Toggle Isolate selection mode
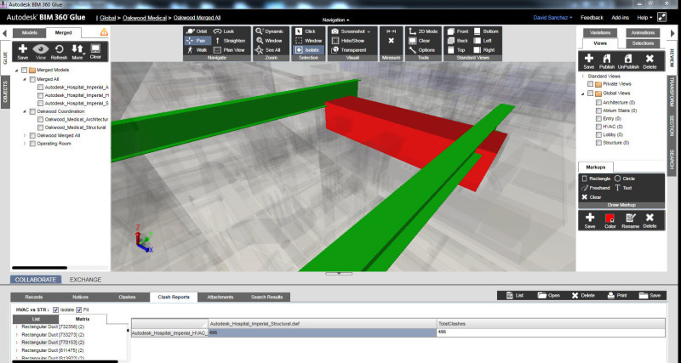 (x=308, y=50)
